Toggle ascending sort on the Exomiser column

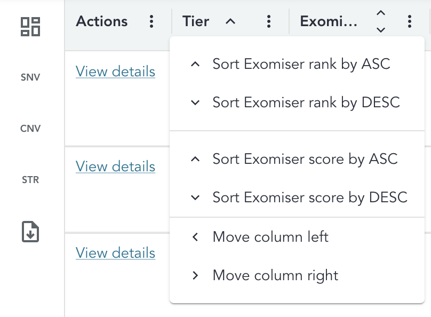click(381, 13)
